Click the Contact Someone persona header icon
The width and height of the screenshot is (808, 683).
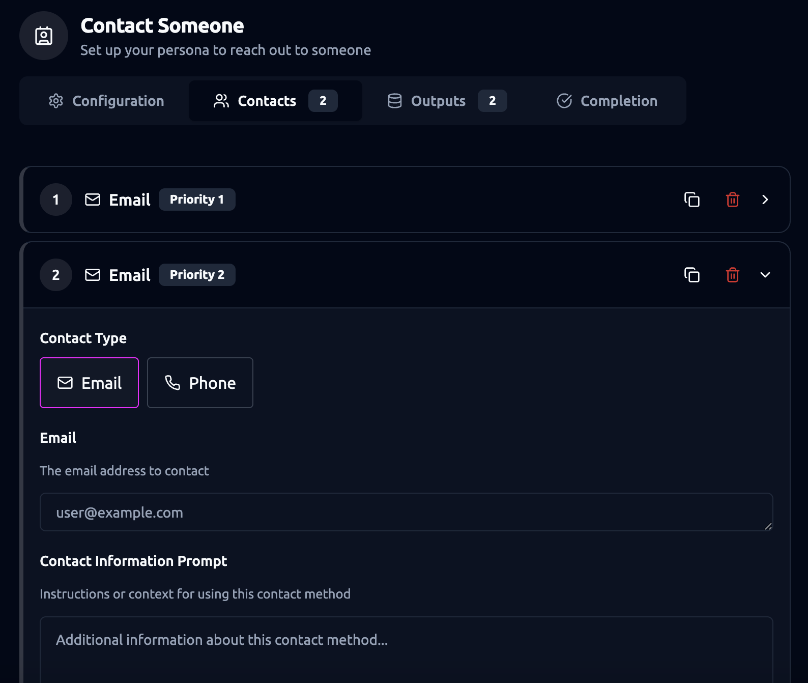tap(44, 36)
